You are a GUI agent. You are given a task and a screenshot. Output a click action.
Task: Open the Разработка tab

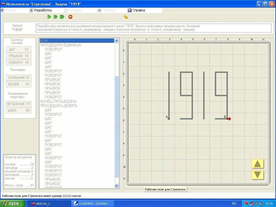41,10
